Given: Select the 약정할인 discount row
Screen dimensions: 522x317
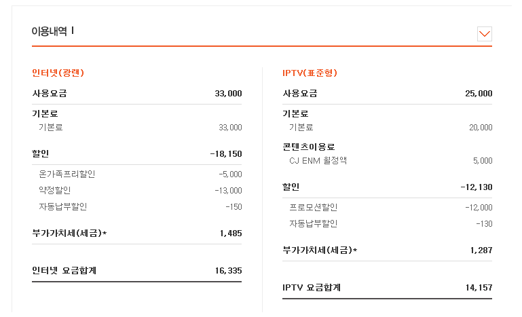Looking at the screenshot, I should [x=55, y=191].
